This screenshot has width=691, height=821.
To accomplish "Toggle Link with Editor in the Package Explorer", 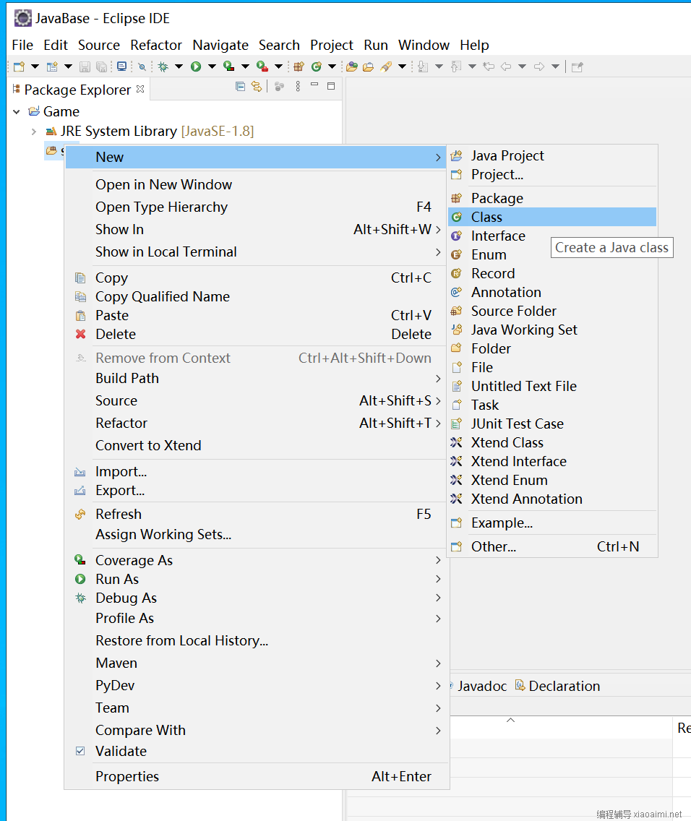I will point(257,87).
